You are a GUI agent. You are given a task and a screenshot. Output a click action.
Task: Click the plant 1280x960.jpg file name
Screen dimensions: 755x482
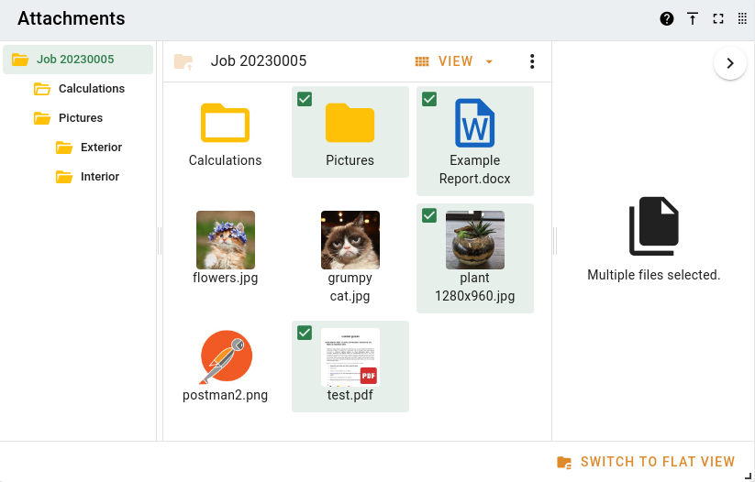[475, 287]
